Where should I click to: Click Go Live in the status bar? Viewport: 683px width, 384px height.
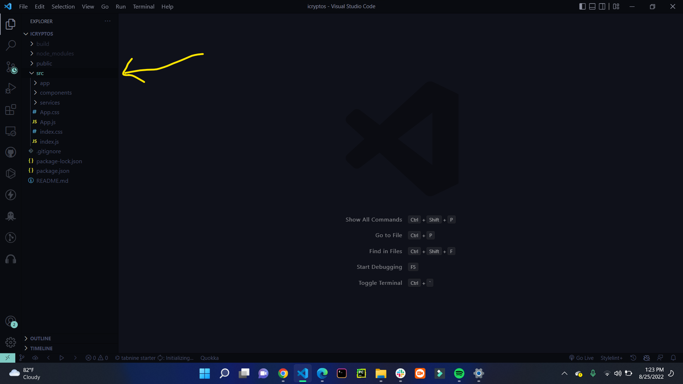tap(581, 358)
